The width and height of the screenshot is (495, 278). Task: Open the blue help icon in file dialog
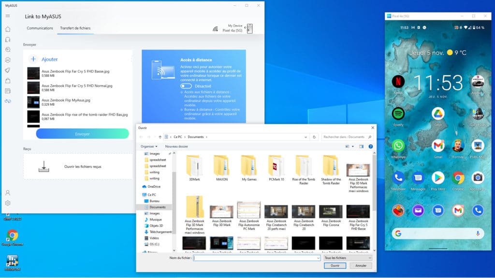(x=371, y=146)
